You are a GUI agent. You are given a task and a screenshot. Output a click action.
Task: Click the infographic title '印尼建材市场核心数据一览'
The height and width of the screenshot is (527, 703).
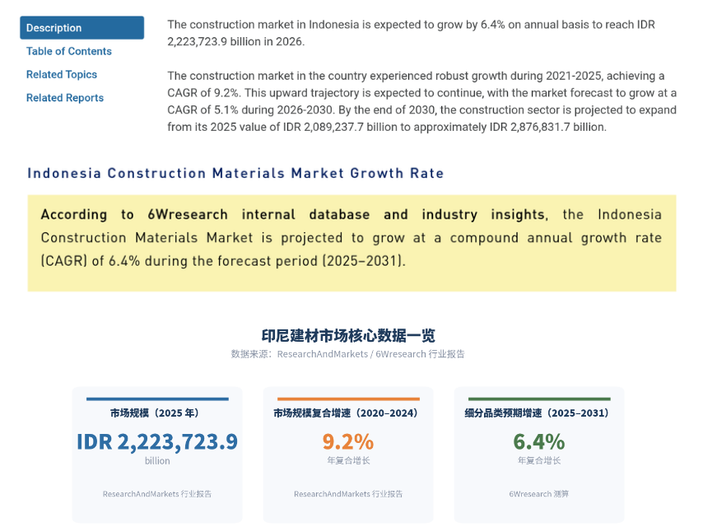coord(348,335)
